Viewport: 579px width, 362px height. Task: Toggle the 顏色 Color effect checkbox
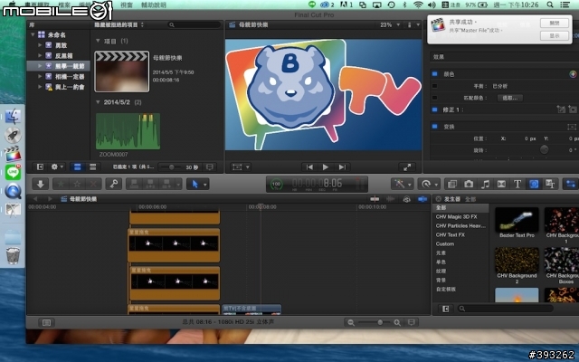[434, 74]
